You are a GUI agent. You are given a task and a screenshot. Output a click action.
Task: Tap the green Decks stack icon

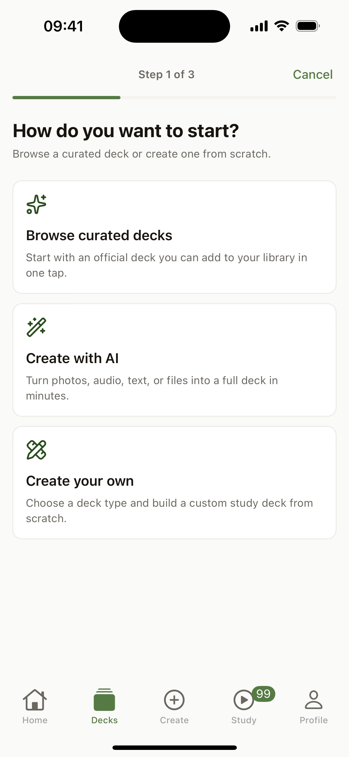pyautogui.click(x=104, y=700)
